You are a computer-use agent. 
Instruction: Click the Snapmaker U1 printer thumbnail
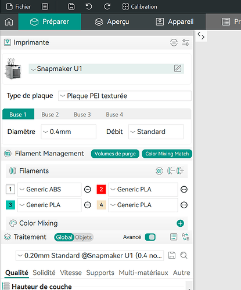[x=13, y=68]
